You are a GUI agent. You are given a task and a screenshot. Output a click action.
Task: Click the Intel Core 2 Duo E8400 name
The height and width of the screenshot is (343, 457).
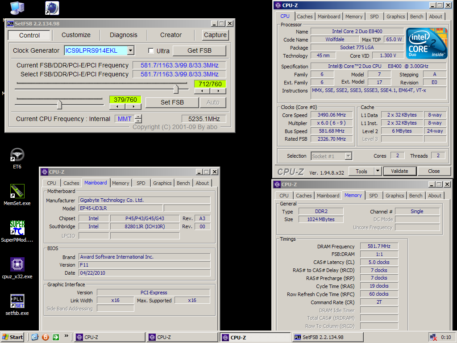click(x=357, y=31)
